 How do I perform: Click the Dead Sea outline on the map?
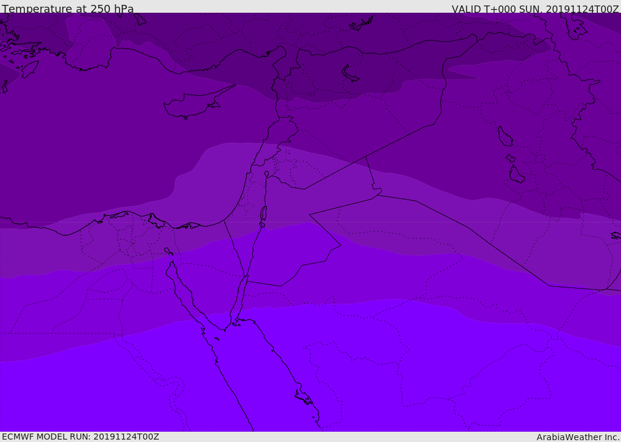tap(263, 214)
